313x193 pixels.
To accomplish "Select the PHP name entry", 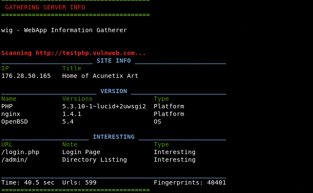I will click(7, 106).
